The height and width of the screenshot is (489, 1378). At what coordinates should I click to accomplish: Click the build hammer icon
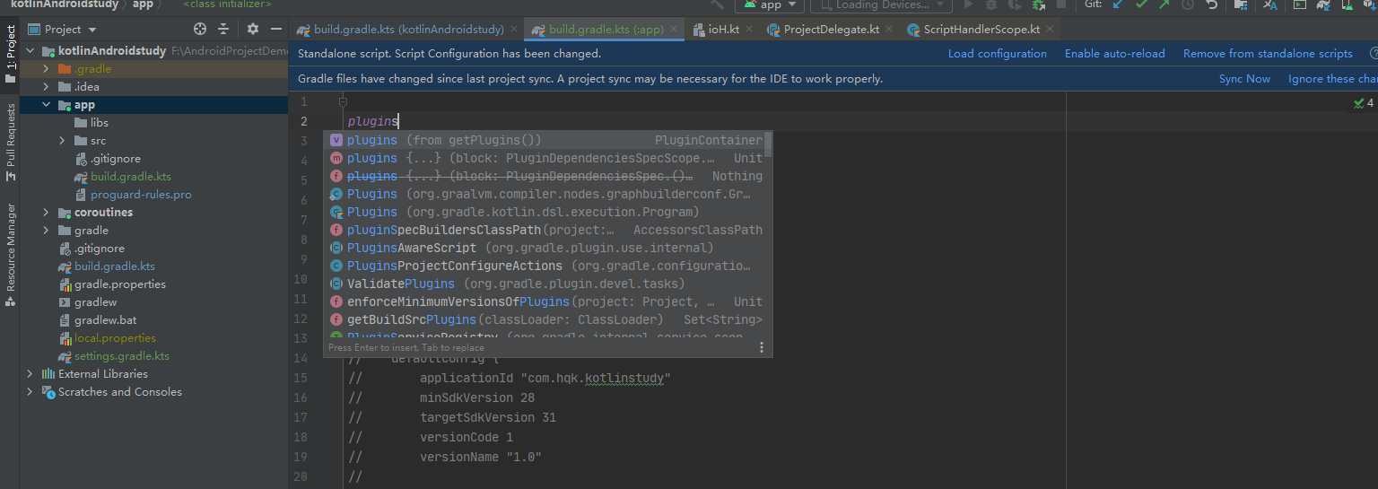point(716,4)
